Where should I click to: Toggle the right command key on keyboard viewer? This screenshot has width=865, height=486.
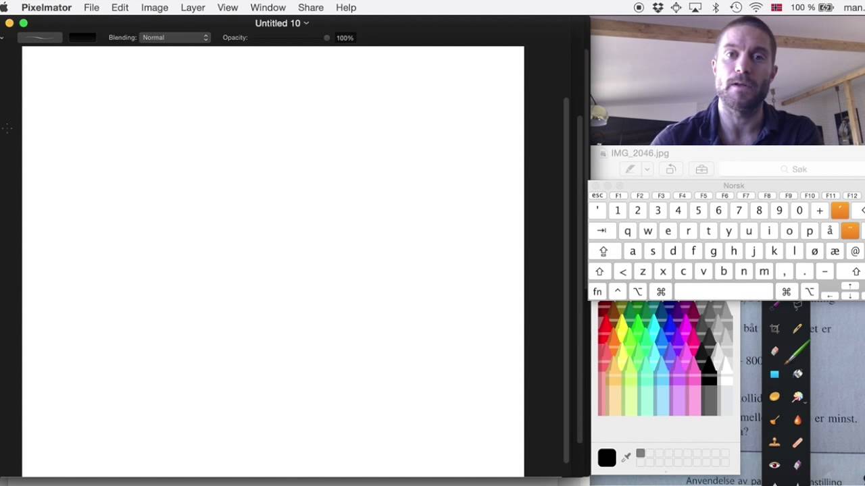pos(786,292)
